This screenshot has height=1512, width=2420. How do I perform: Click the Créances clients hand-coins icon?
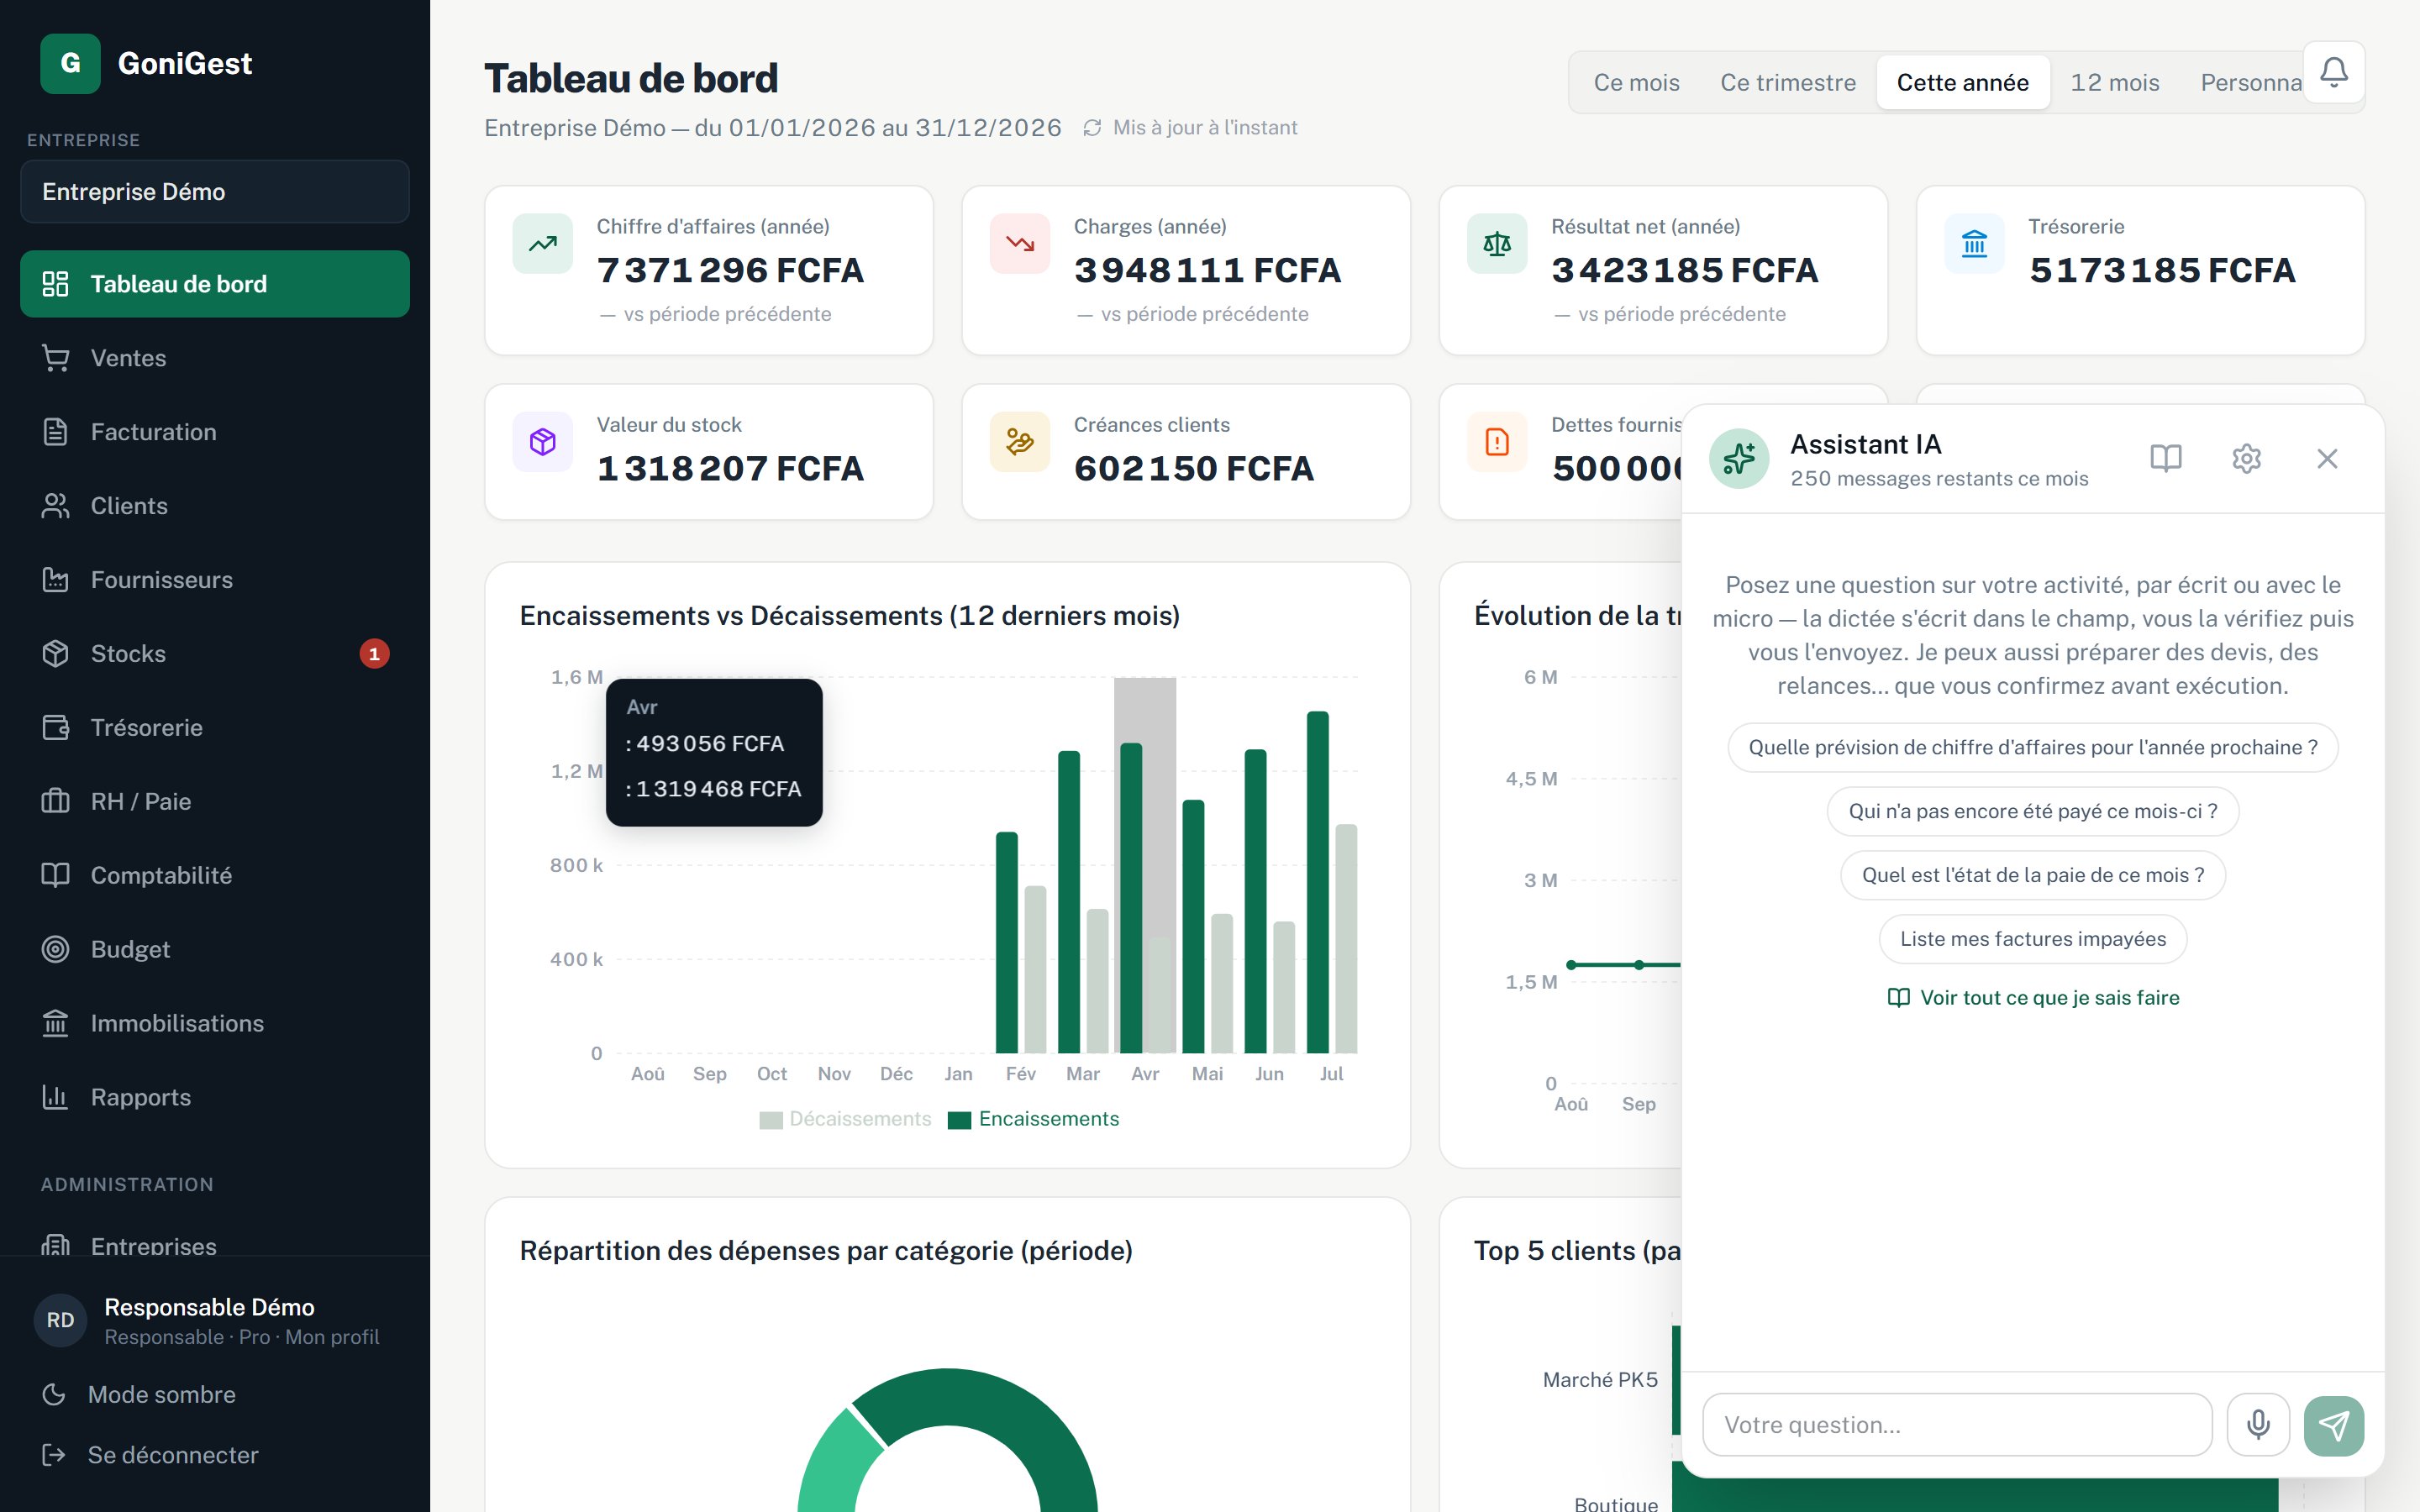tap(1020, 442)
